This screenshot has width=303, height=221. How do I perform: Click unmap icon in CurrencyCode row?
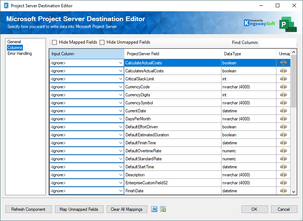click(283, 87)
